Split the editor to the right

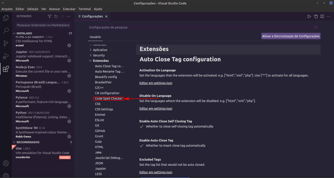[322, 16]
